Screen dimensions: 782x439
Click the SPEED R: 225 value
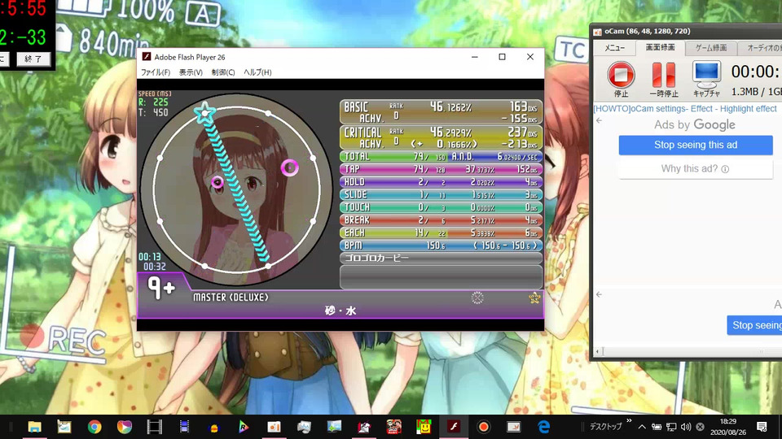(154, 102)
